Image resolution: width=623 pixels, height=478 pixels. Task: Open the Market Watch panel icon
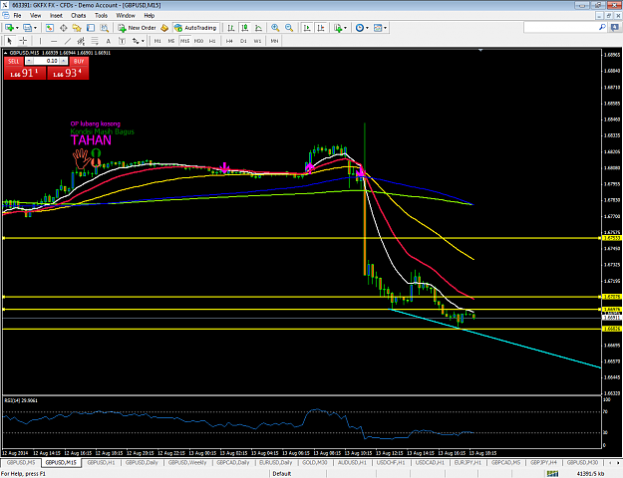point(49,28)
